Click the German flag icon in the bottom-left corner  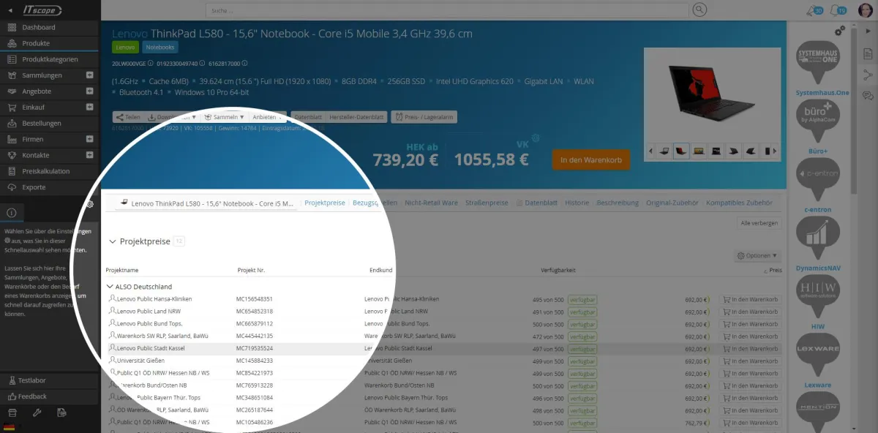pos(9,426)
